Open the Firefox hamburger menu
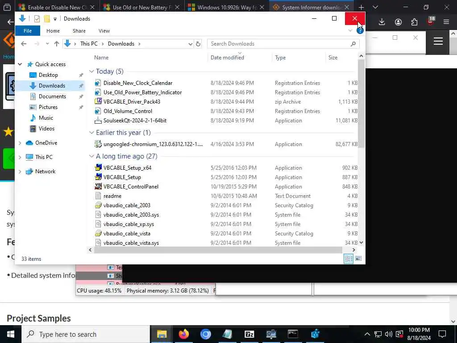Viewport: 457px width, 343px height. tap(446, 22)
